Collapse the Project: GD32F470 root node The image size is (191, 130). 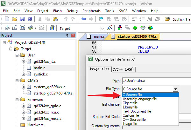[x=4, y=42]
